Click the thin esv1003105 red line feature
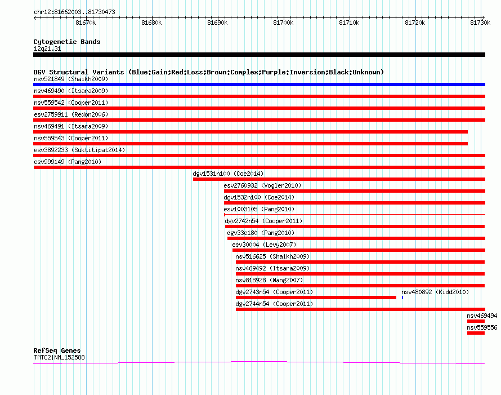 point(355,214)
